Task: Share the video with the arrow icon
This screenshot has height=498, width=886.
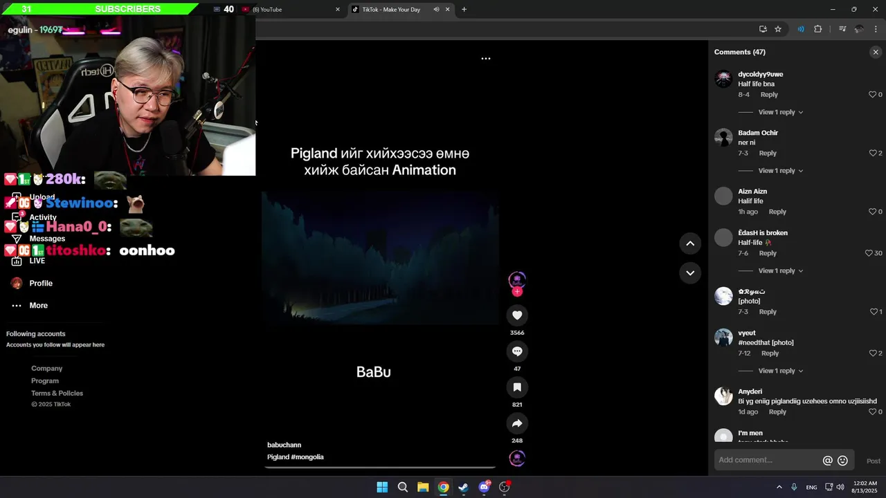Action: click(x=517, y=423)
